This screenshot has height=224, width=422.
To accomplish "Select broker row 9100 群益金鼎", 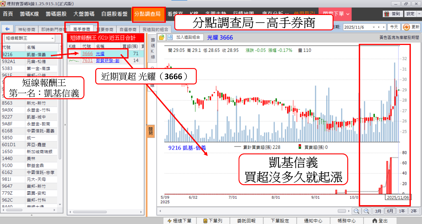I will click(x=29, y=165).
